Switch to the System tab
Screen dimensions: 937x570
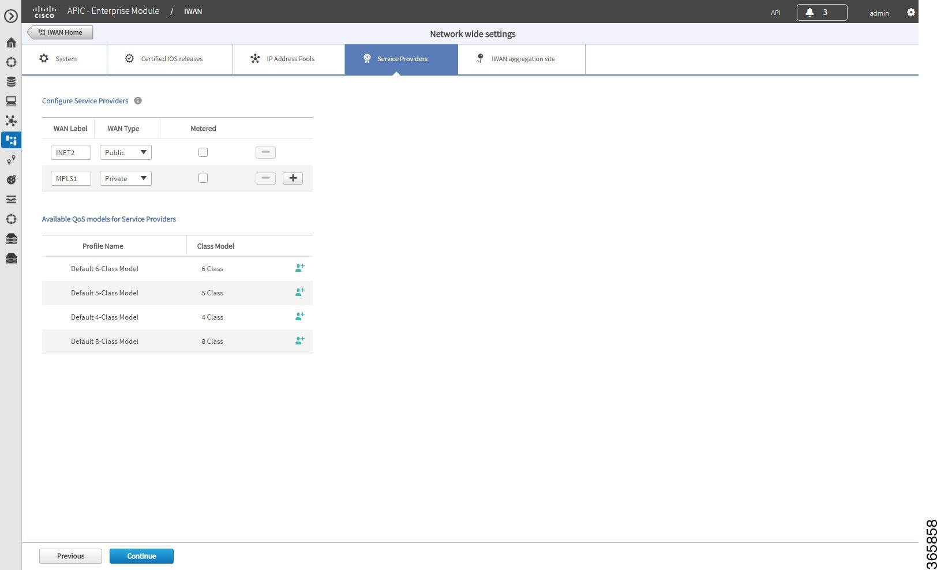(x=64, y=59)
